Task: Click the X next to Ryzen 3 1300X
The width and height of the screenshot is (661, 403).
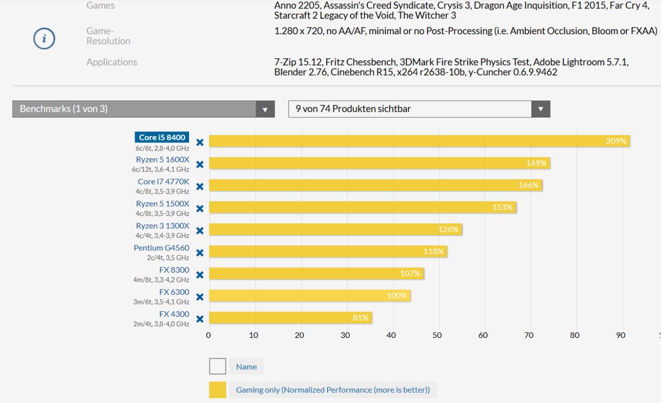Action: coord(199,231)
